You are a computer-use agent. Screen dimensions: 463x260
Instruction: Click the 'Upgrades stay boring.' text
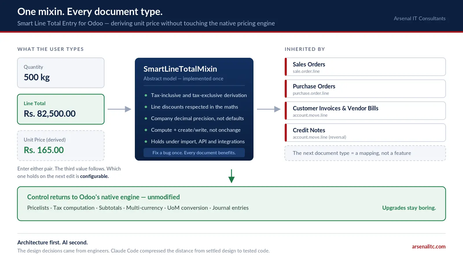409,208
